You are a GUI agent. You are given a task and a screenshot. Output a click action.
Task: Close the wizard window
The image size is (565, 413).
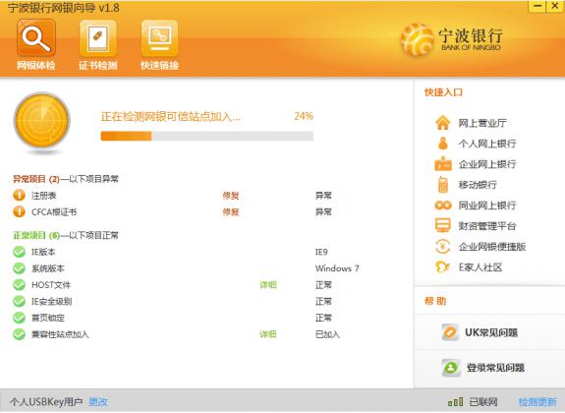tap(555, 6)
